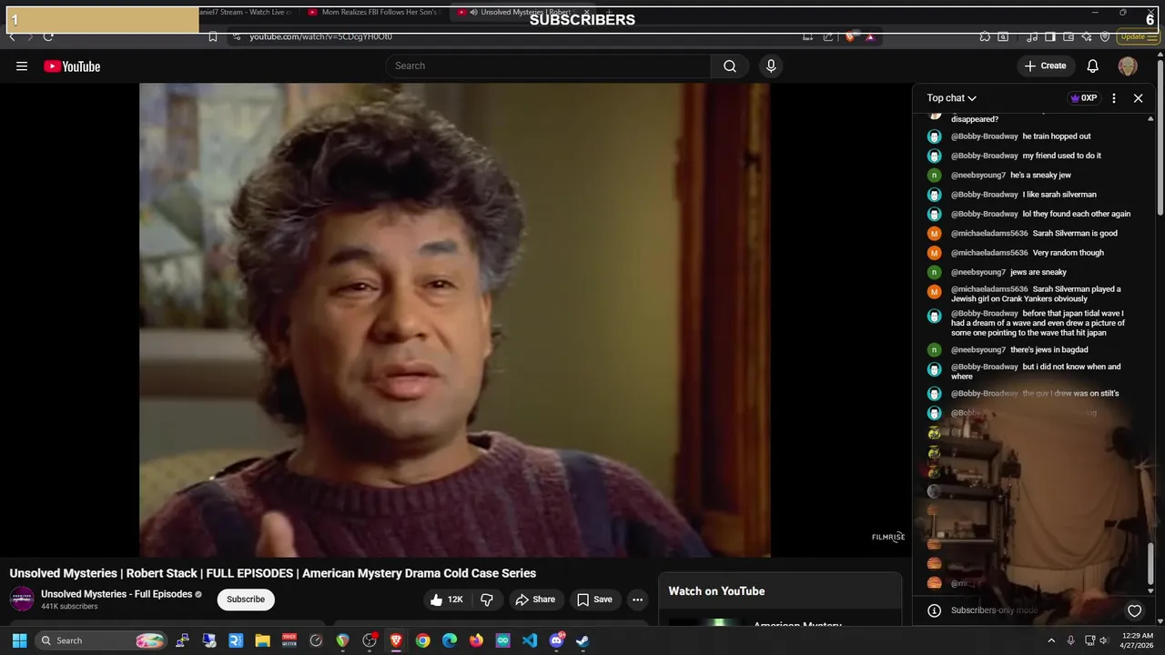Image resolution: width=1165 pixels, height=655 pixels.
Task: Open the Unsolved Mysteries channel avatar
Action: pos(22,599)
